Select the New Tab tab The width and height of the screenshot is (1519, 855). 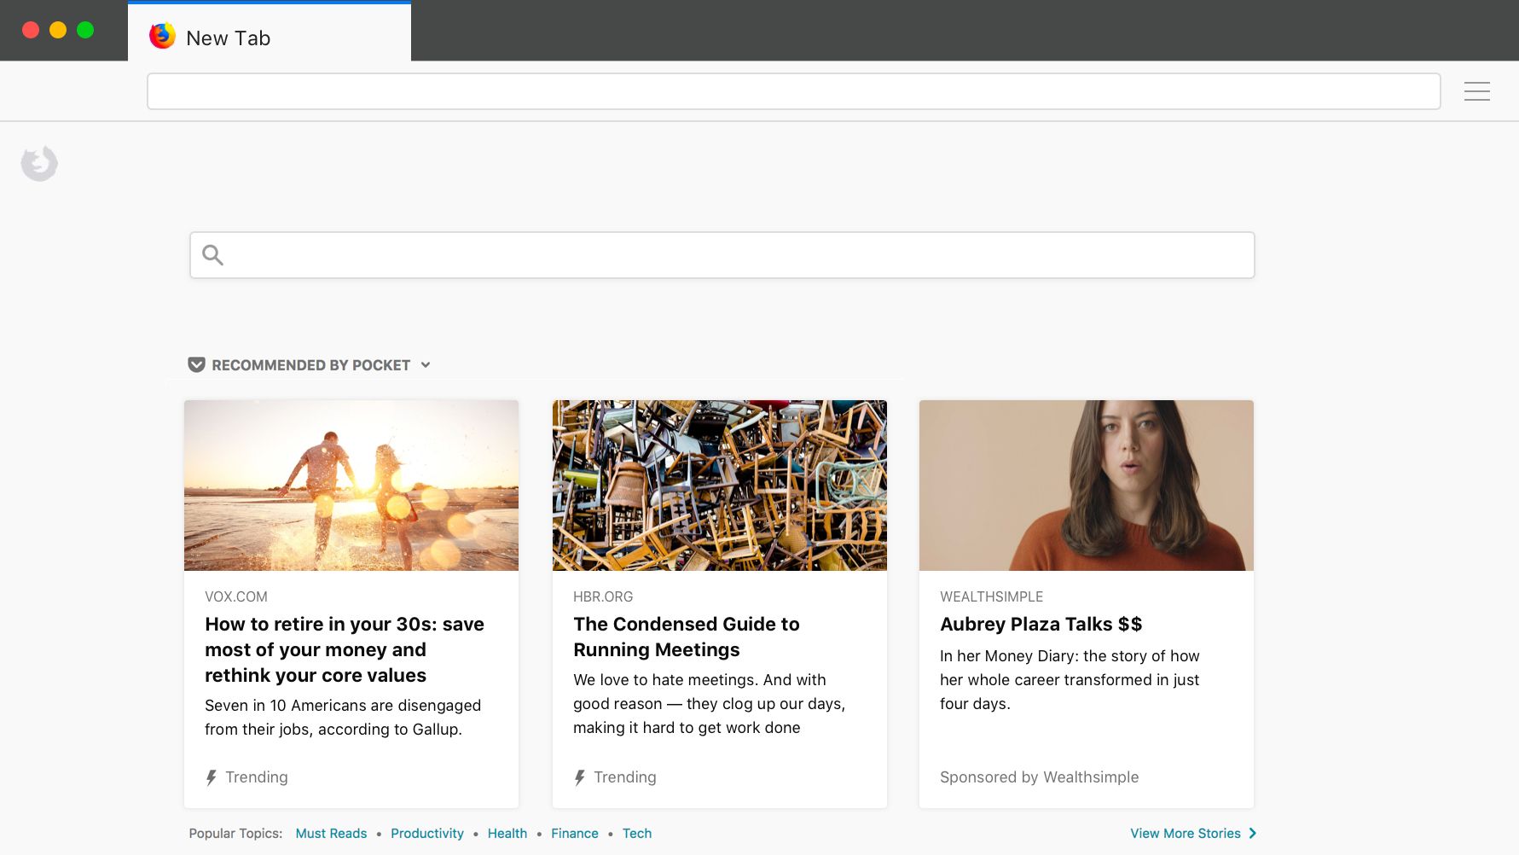click(270, 32)
